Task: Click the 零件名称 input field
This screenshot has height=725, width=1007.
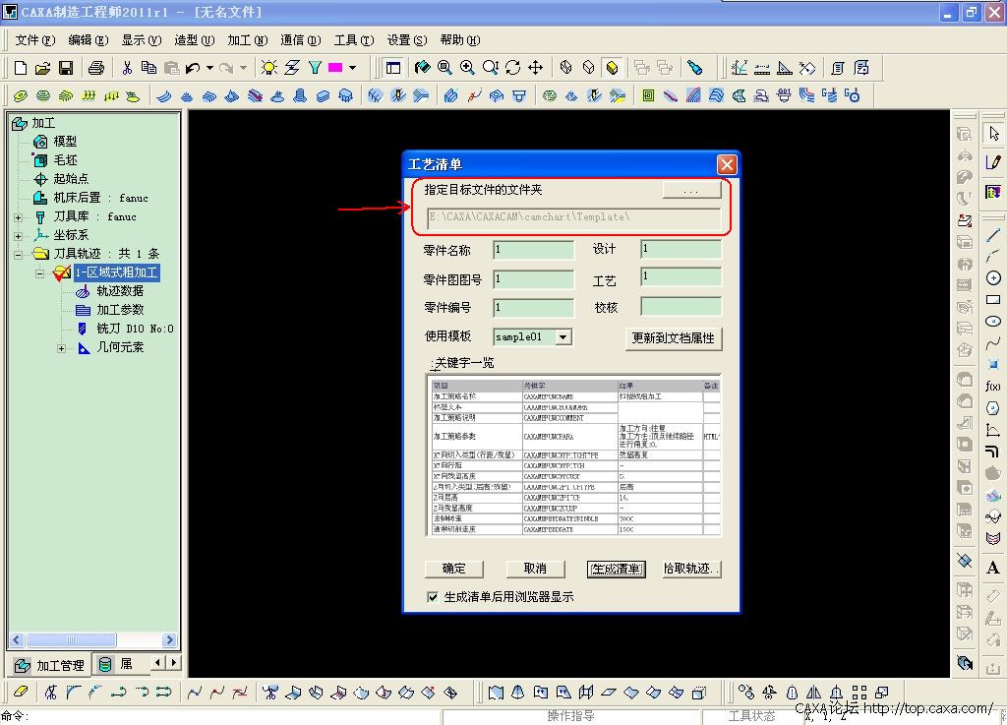Action: pos(533,250)
